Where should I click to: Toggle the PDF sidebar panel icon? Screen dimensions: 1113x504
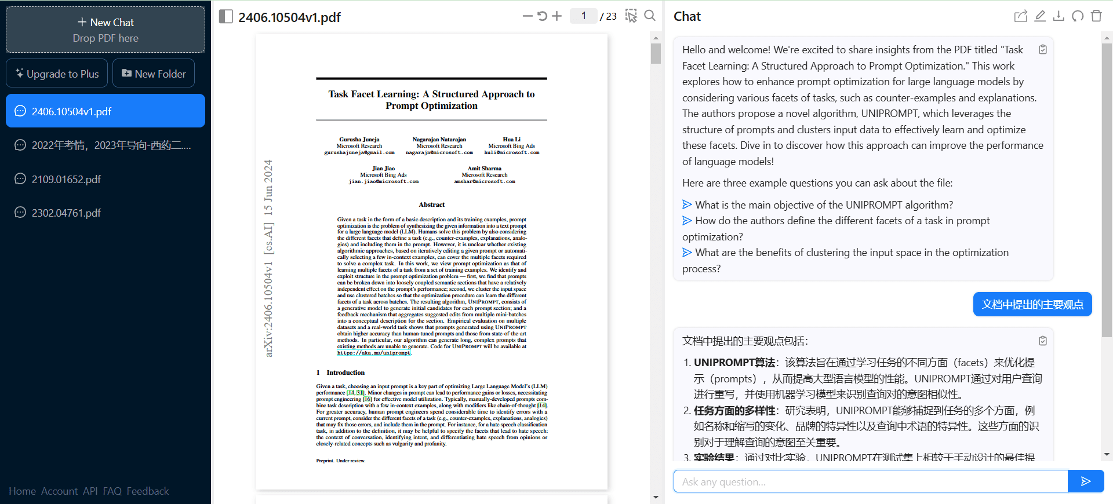225,16
